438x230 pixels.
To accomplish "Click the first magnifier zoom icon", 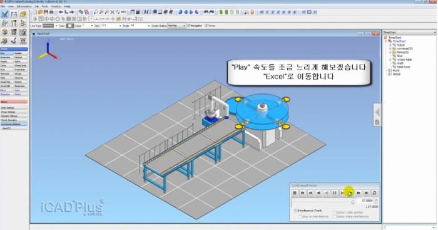I will (x=96, y=12).
